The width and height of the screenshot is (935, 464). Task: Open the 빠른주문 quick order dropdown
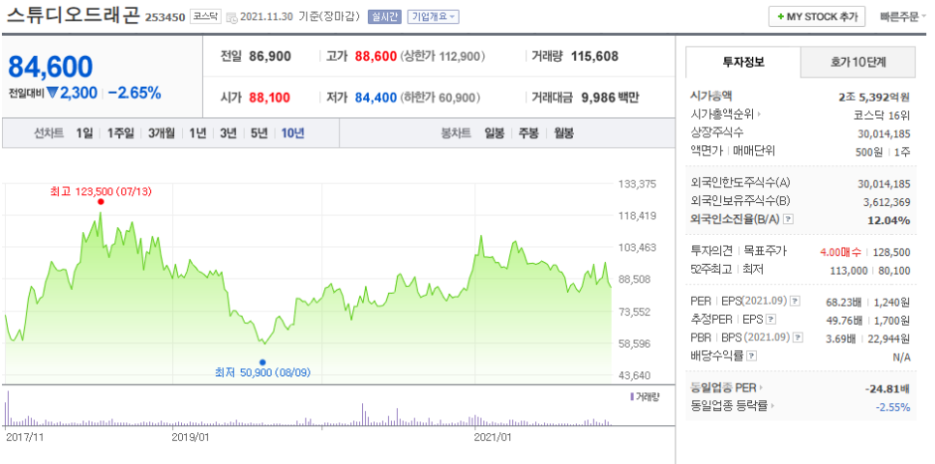coord(902,16)
